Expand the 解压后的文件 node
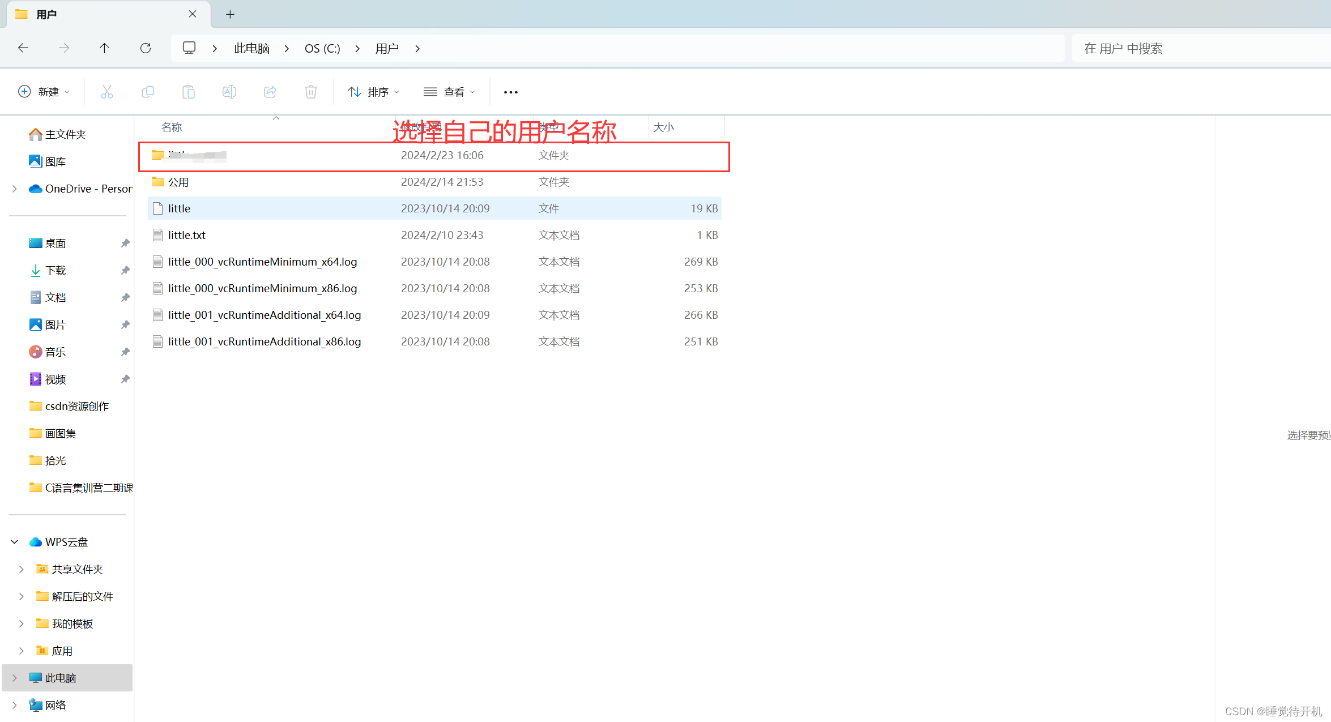The height and width of the screenshot is (722, 1331). point(22,596)
